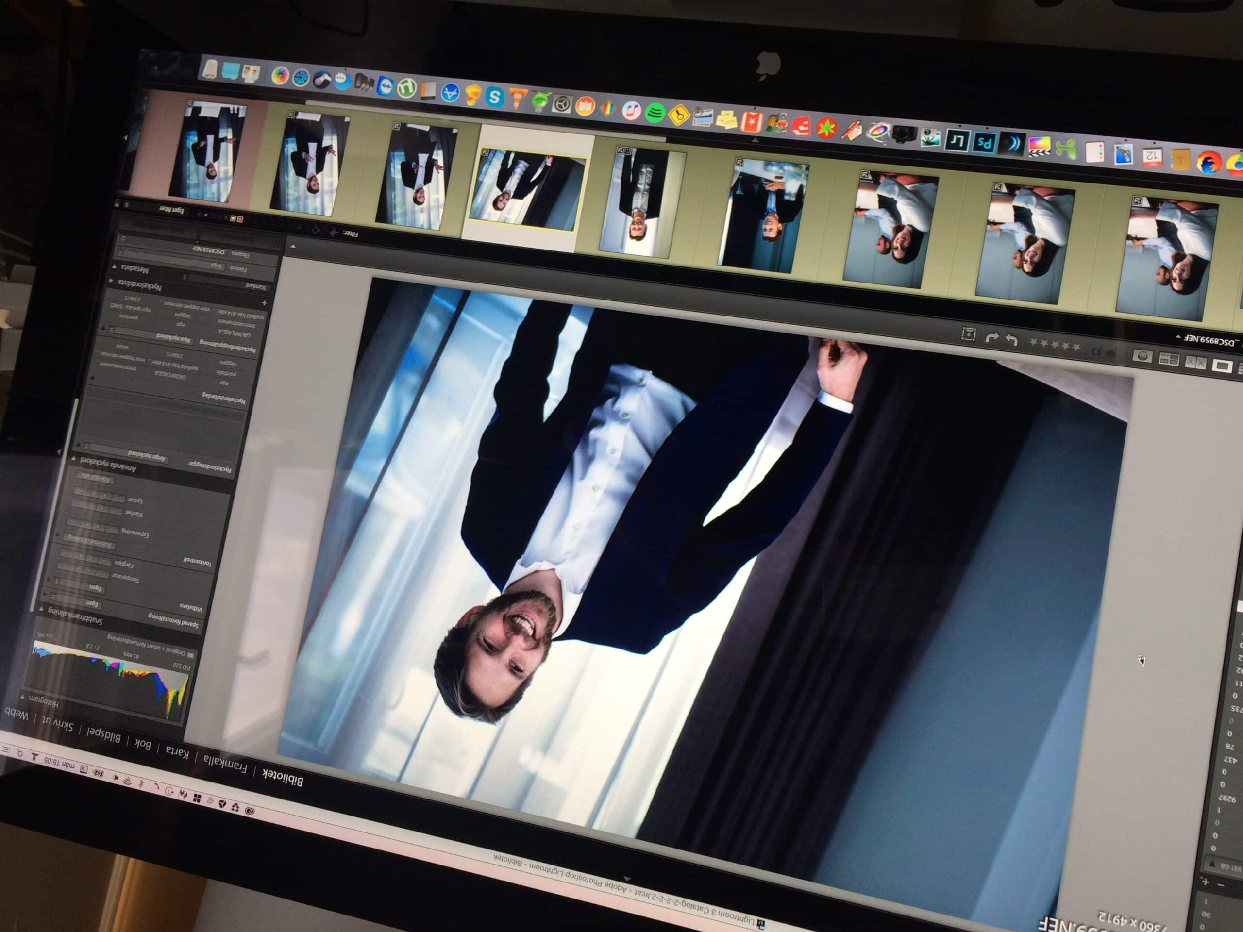The image size is (1243, 932).
Task: Click the Spotlight search icon in menu bar
Action: 20,753
